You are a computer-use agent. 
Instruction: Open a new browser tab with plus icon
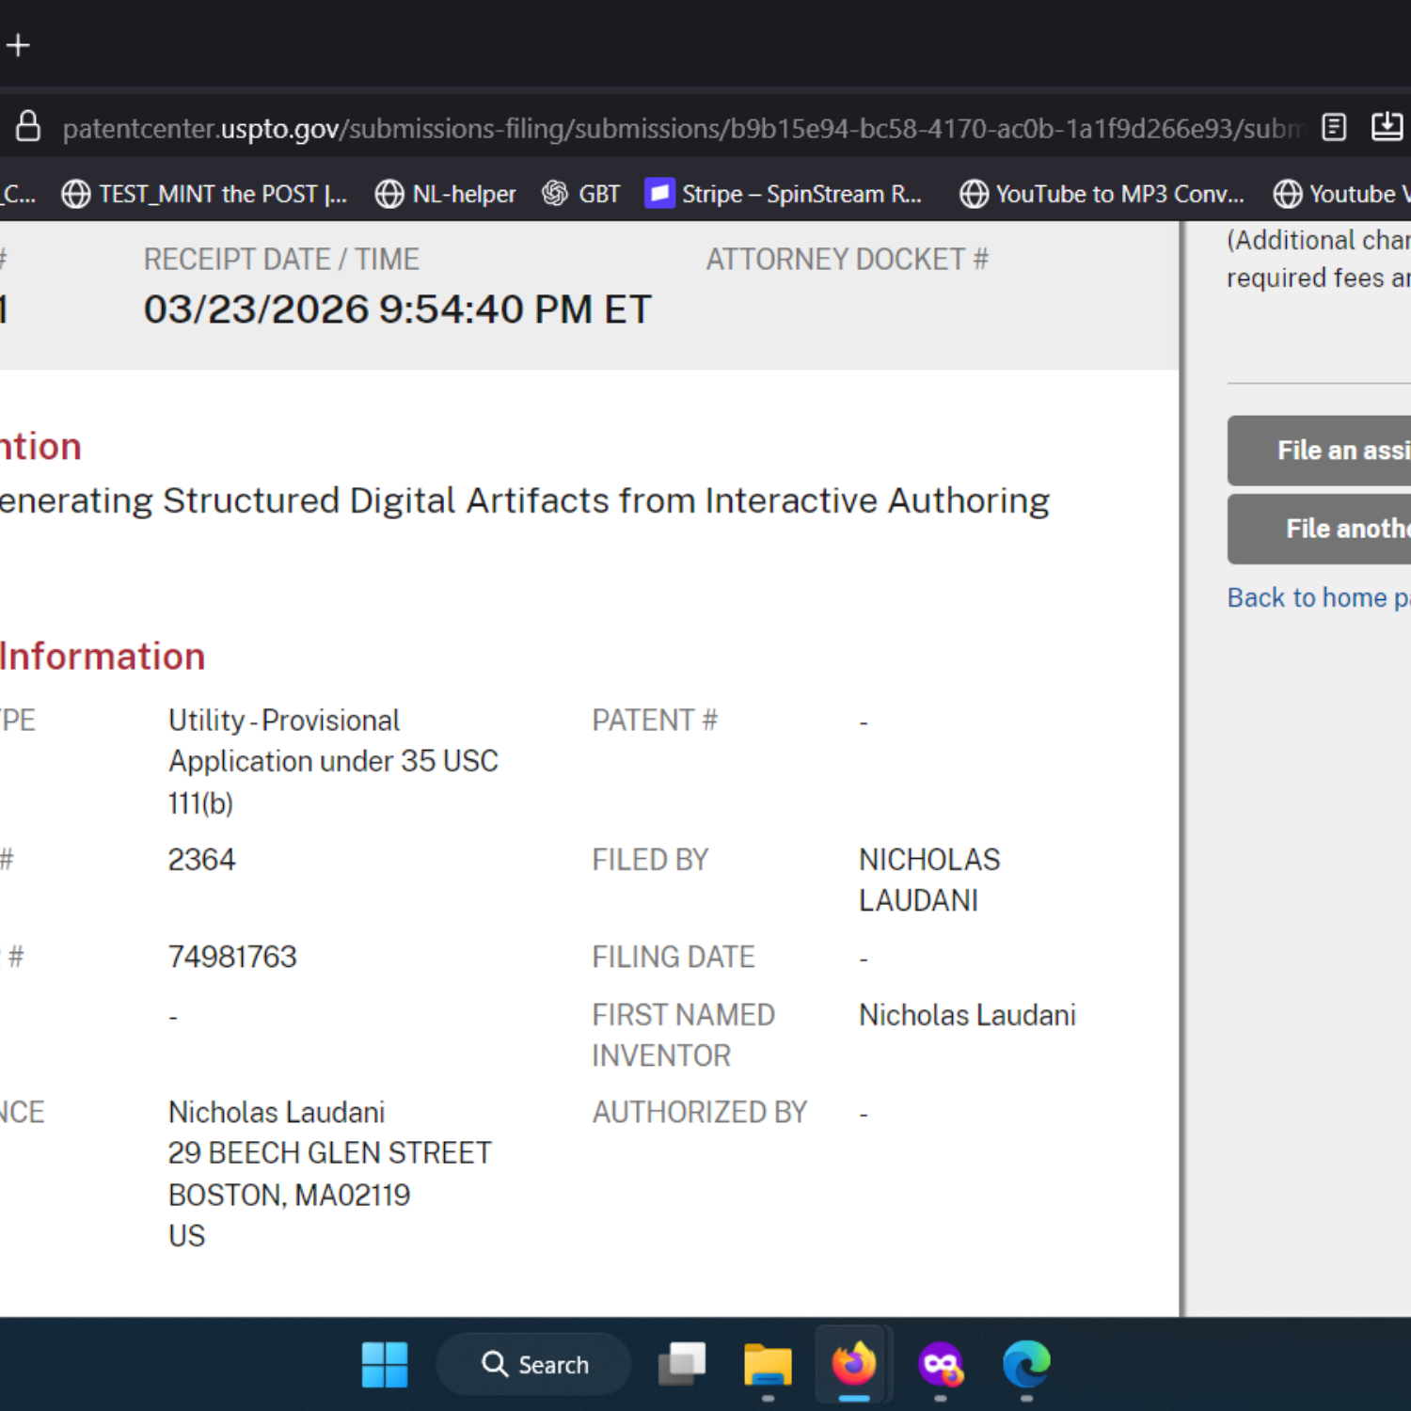point(18,45)
